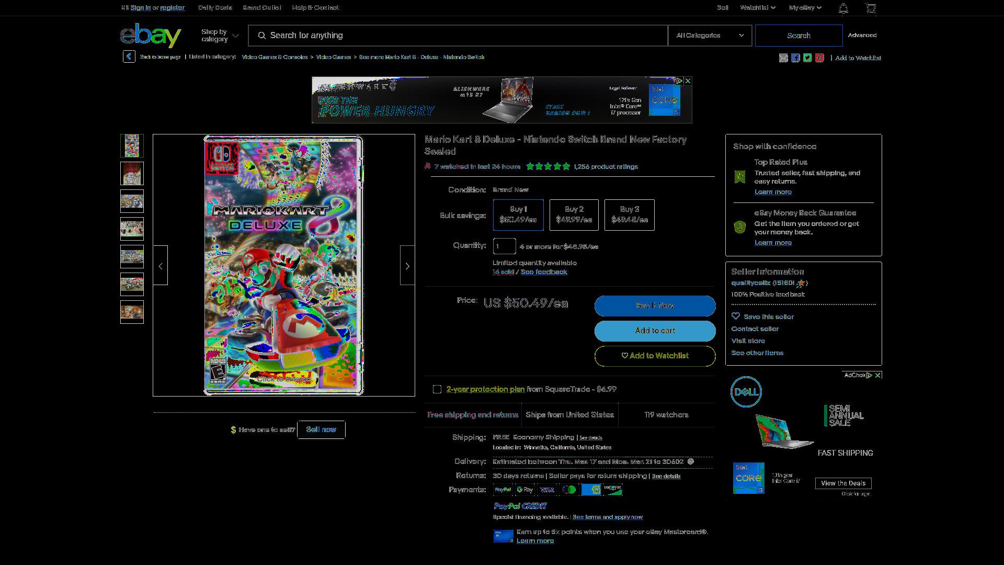Open the notifications bell icon
The width and height of the screenshot is (1004, 565).
[x=843, y=8]
